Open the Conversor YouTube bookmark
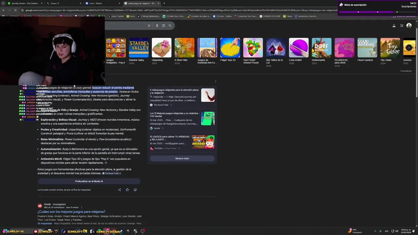418x235 pixels. (x=246, y=16)
